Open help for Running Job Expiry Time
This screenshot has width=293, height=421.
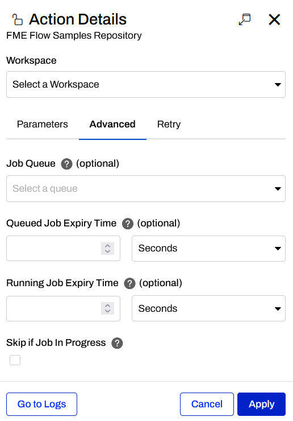[129, 283]
